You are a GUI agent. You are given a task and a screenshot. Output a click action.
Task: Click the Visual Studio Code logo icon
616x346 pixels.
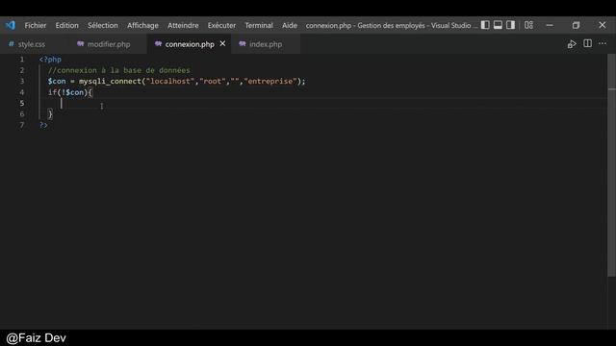[11, 25]
